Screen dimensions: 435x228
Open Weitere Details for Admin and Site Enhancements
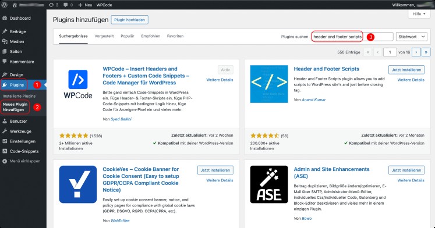[x=411, y=180]
